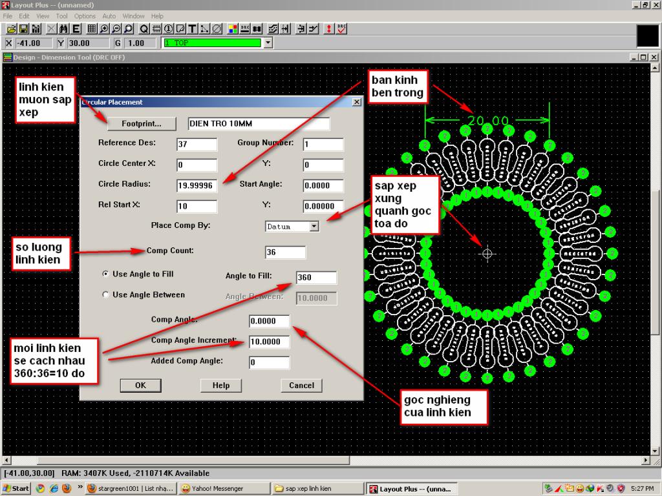Screen dimensions: 662x496
Task: Click the Circle Radius input field
Action: pos(197,185)
